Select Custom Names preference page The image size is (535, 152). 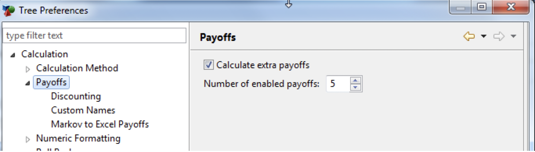point(83,110)
